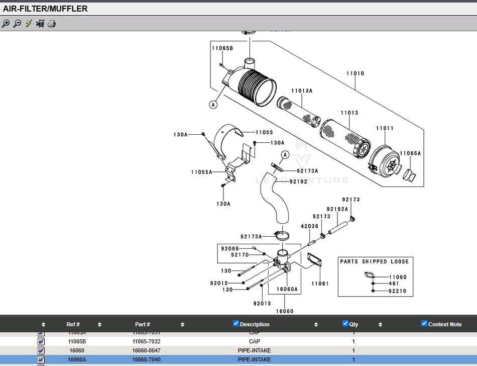Toggle the Qty column checkbox
Viewport: 477px width, 366px height.
[345, 323]
